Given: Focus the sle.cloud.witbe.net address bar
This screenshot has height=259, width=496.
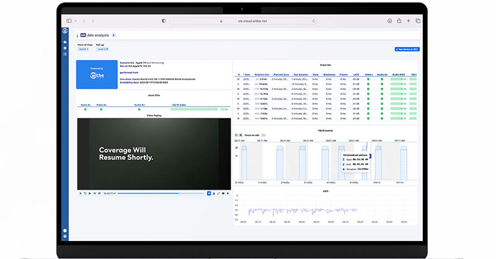Looking at the screenshot, I should click(x=243, y=21).
